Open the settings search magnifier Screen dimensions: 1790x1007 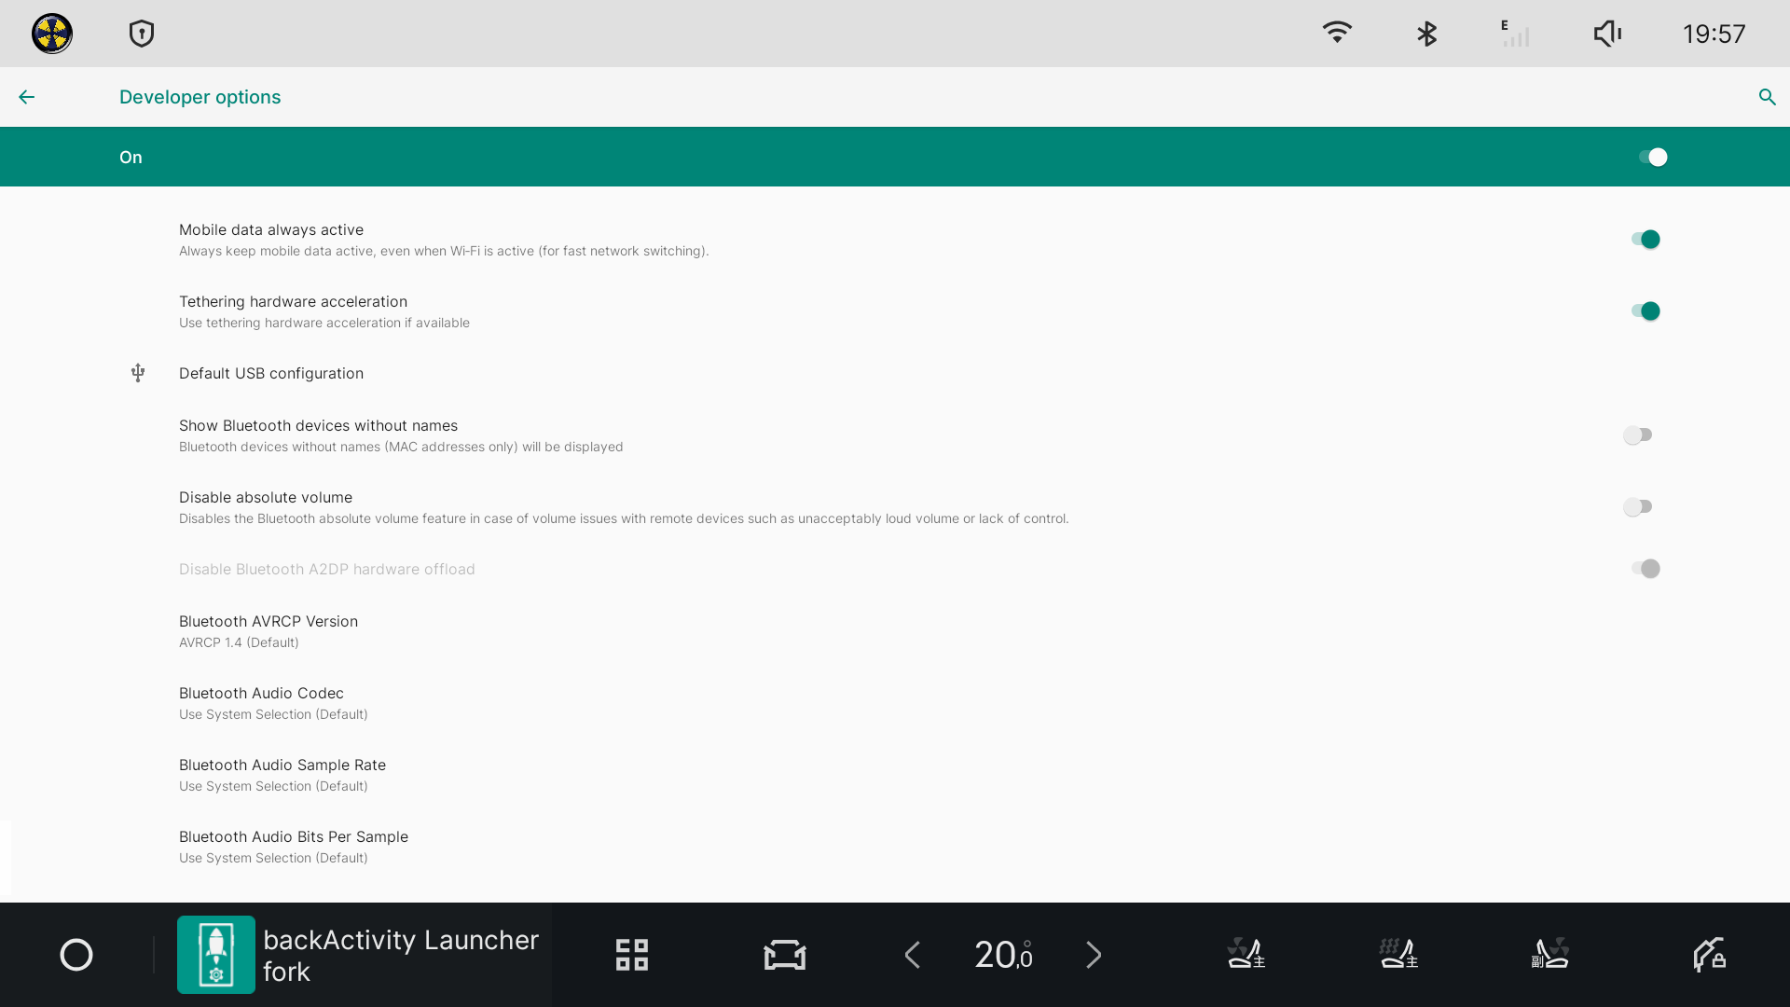(x=1767, y=97)
